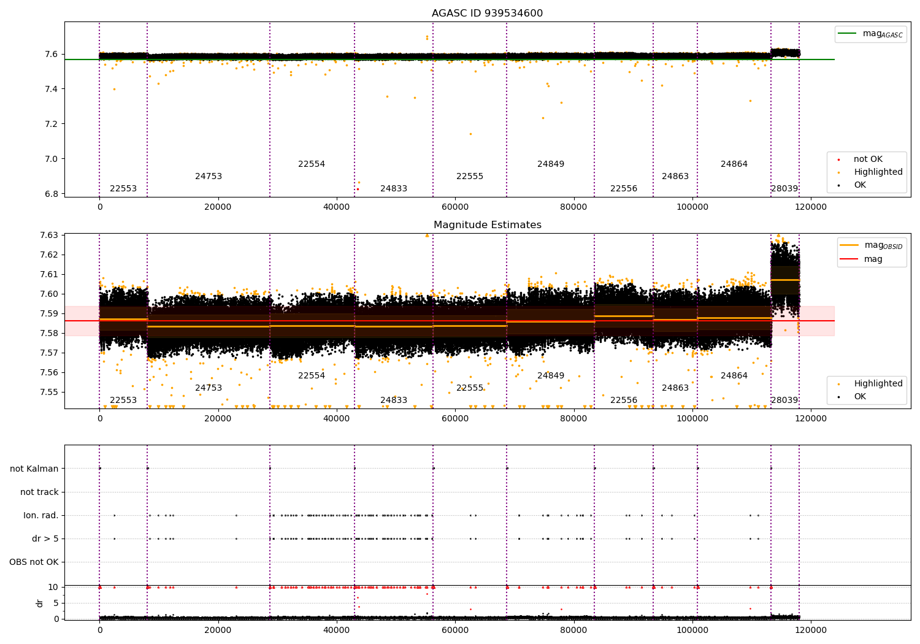This screenshot has width=920, height=644.
Task: Click OBSID label 24849 in Magnitude Estimates plot
Action: coord(551,376)
